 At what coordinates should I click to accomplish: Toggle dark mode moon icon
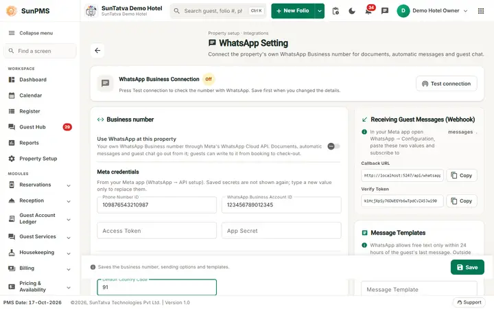[x=352, y=11]
